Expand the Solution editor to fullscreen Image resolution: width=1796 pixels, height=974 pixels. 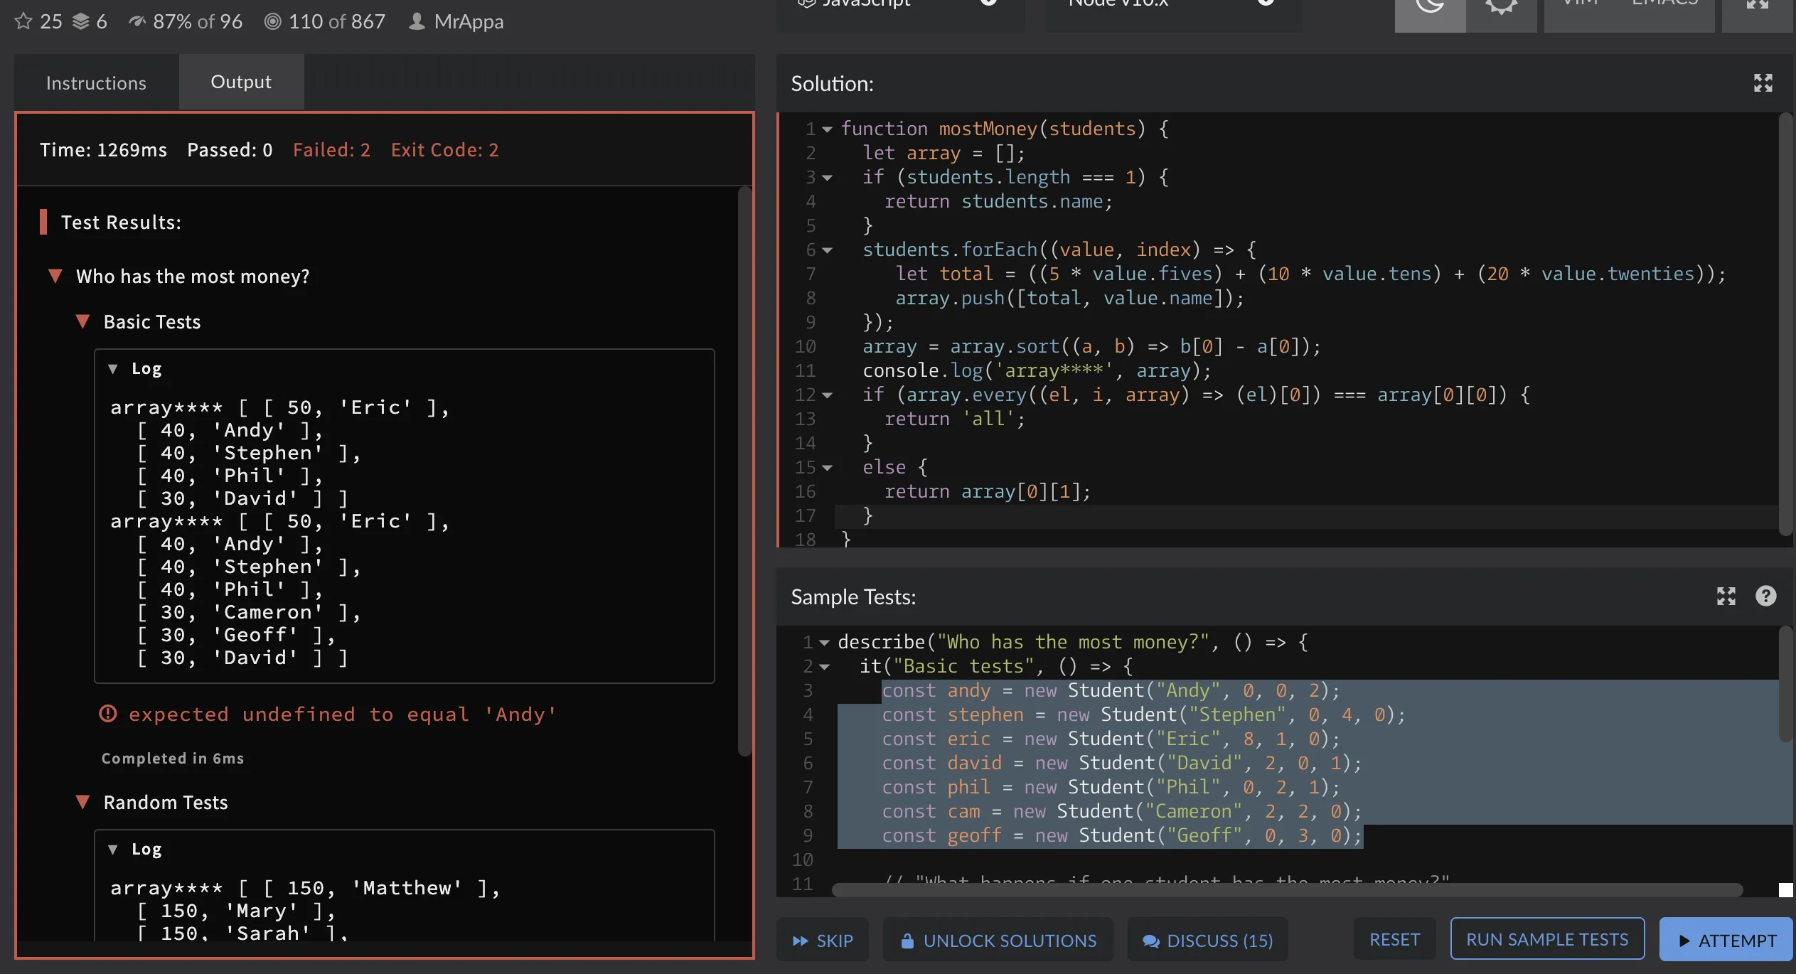pos(1763,83)
